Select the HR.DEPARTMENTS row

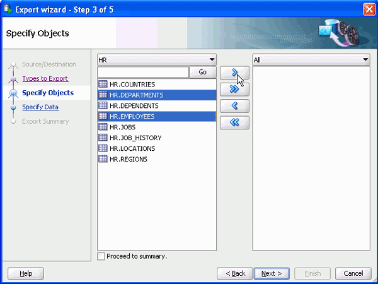(x=157, y=95)
